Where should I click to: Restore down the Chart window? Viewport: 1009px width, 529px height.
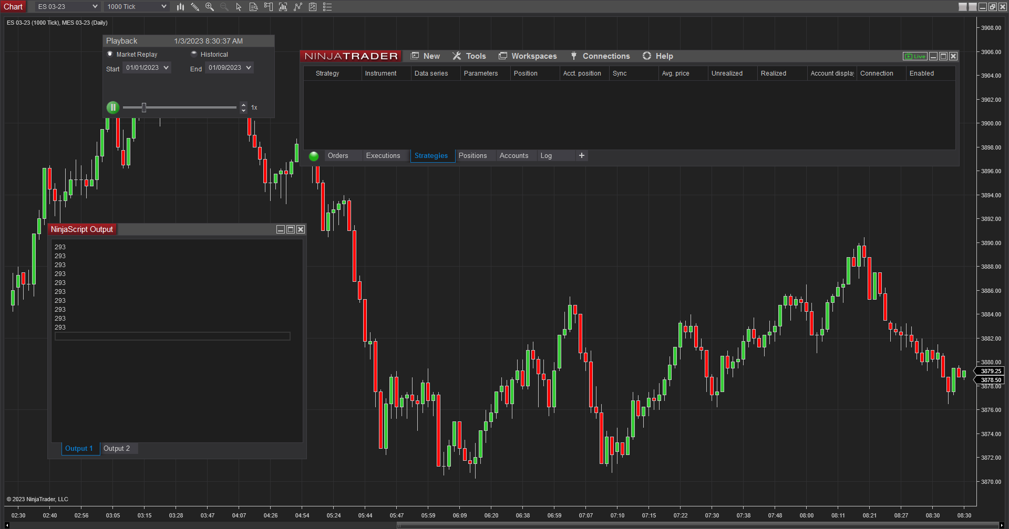tap(993, 7)
